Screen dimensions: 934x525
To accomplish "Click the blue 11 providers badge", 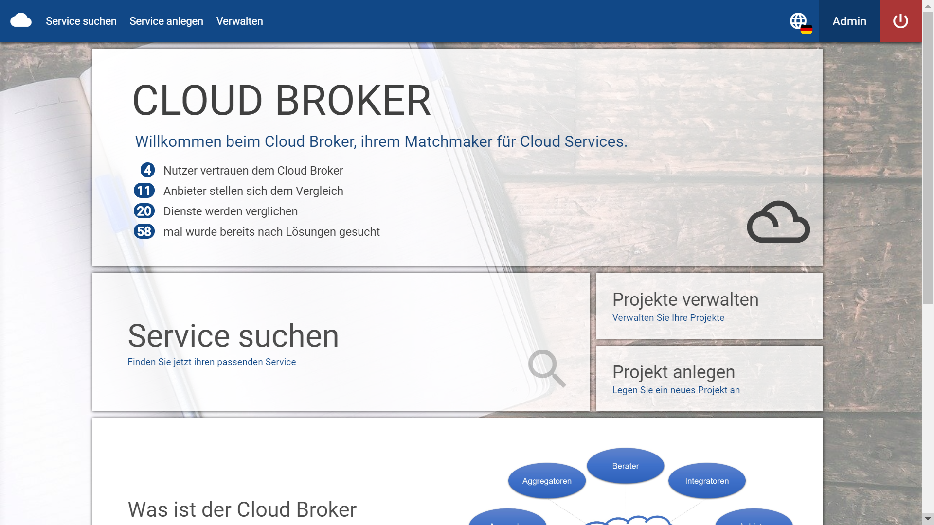I will pos(144,191).
